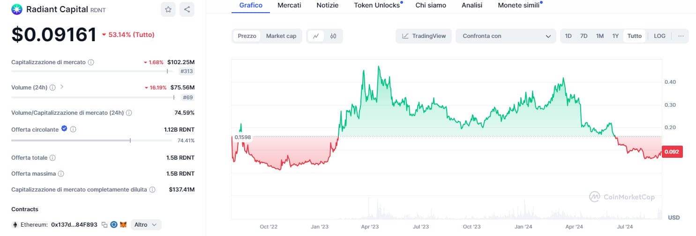Expand the Altro contracts dropdown
Image resolution: width=696 pixels, height=236 pixels.
pyautogui.click(x=146, y=225)
